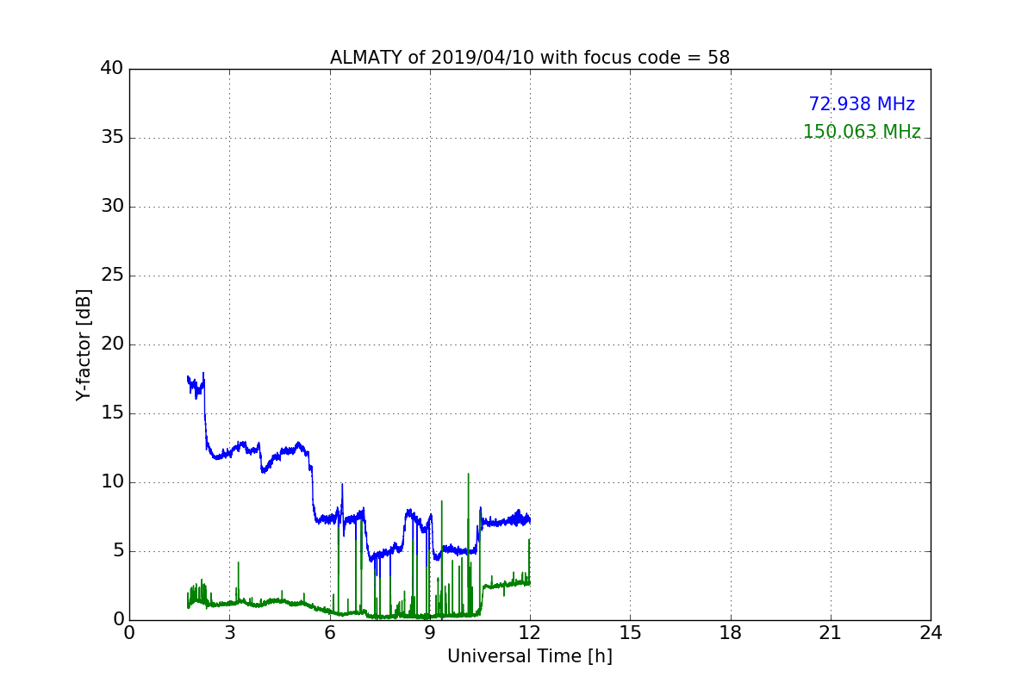
Task: Click the y-axis tick label 10
Action: (x=111, y=482)
